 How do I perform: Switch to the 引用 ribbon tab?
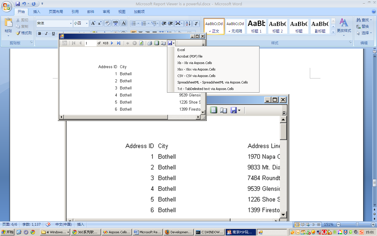(75, 12)
